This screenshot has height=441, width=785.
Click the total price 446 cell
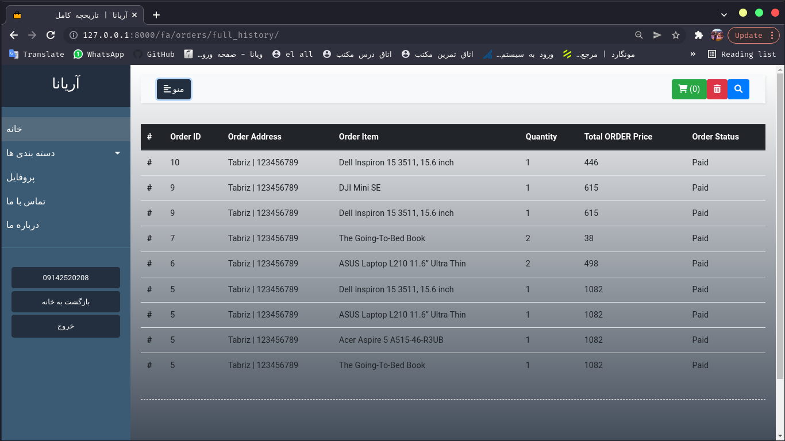(x=591, y=163)
